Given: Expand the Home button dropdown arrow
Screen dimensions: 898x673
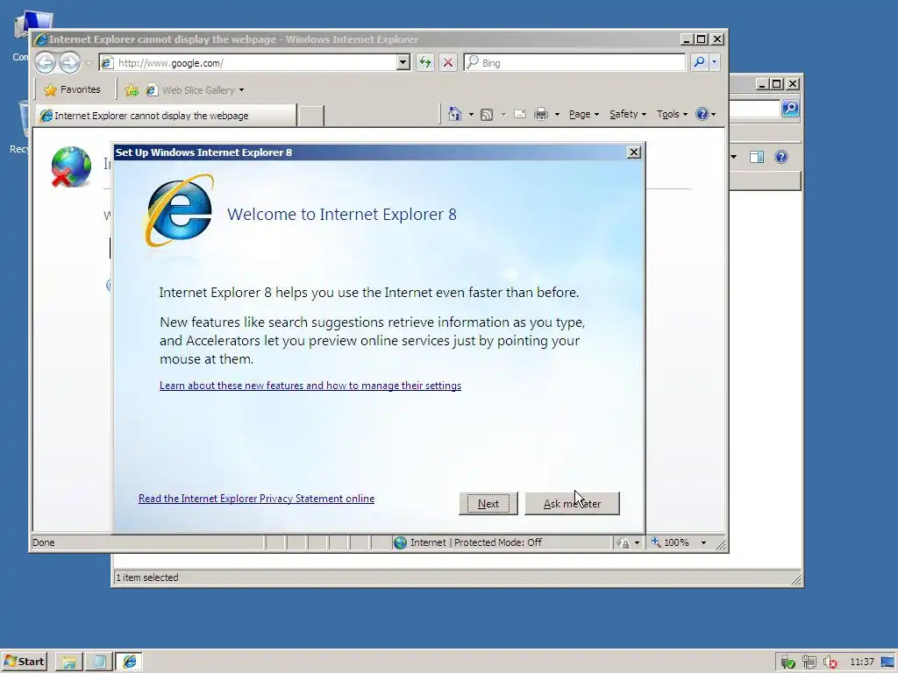Looking at the screenshot, I should (471, 115).
